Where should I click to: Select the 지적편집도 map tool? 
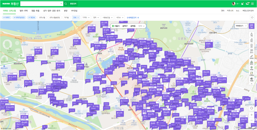[x=251, y=74]
